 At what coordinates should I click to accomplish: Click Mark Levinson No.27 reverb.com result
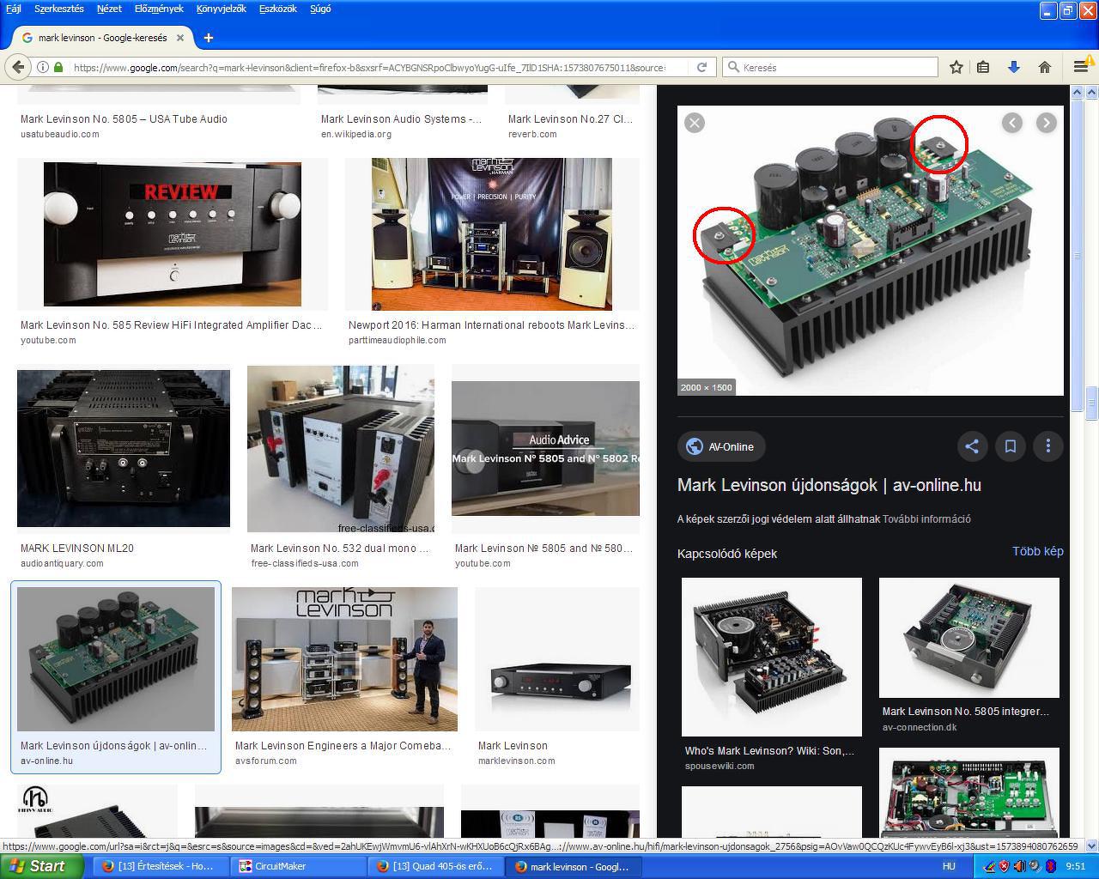570,119
